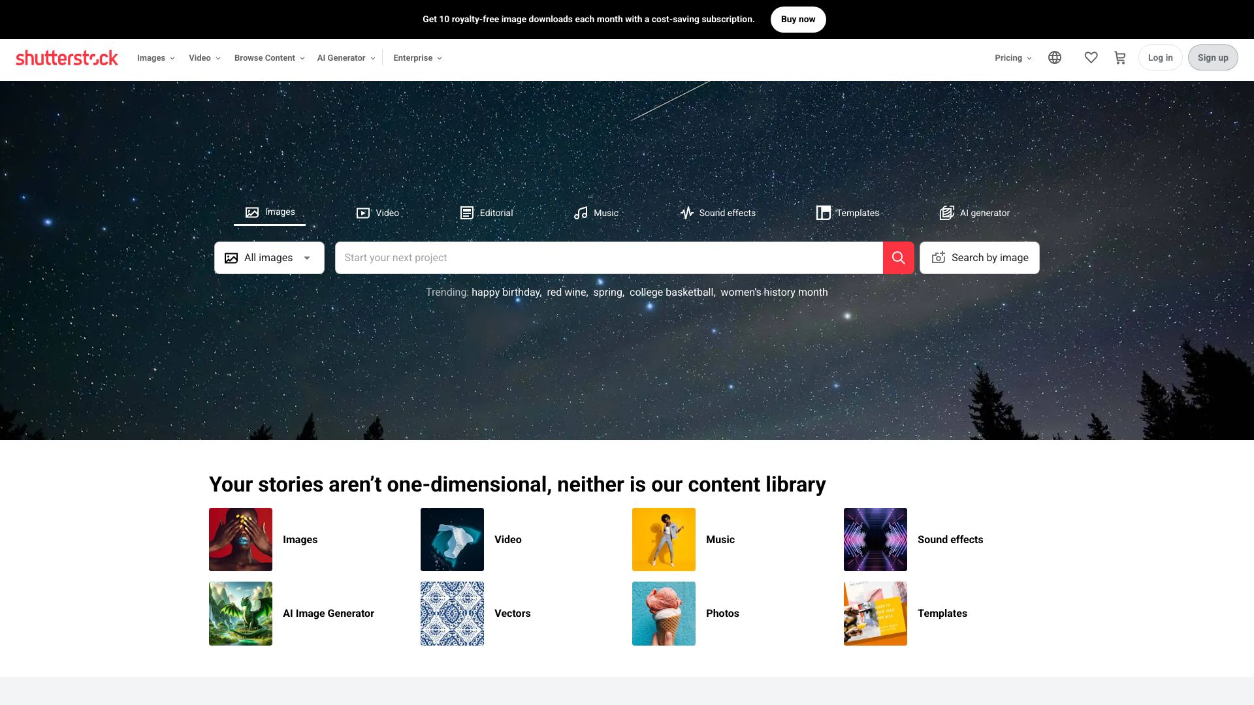Switch to the Sound effects search tab
The image size is (1254, 705).
tap(718, 213)
